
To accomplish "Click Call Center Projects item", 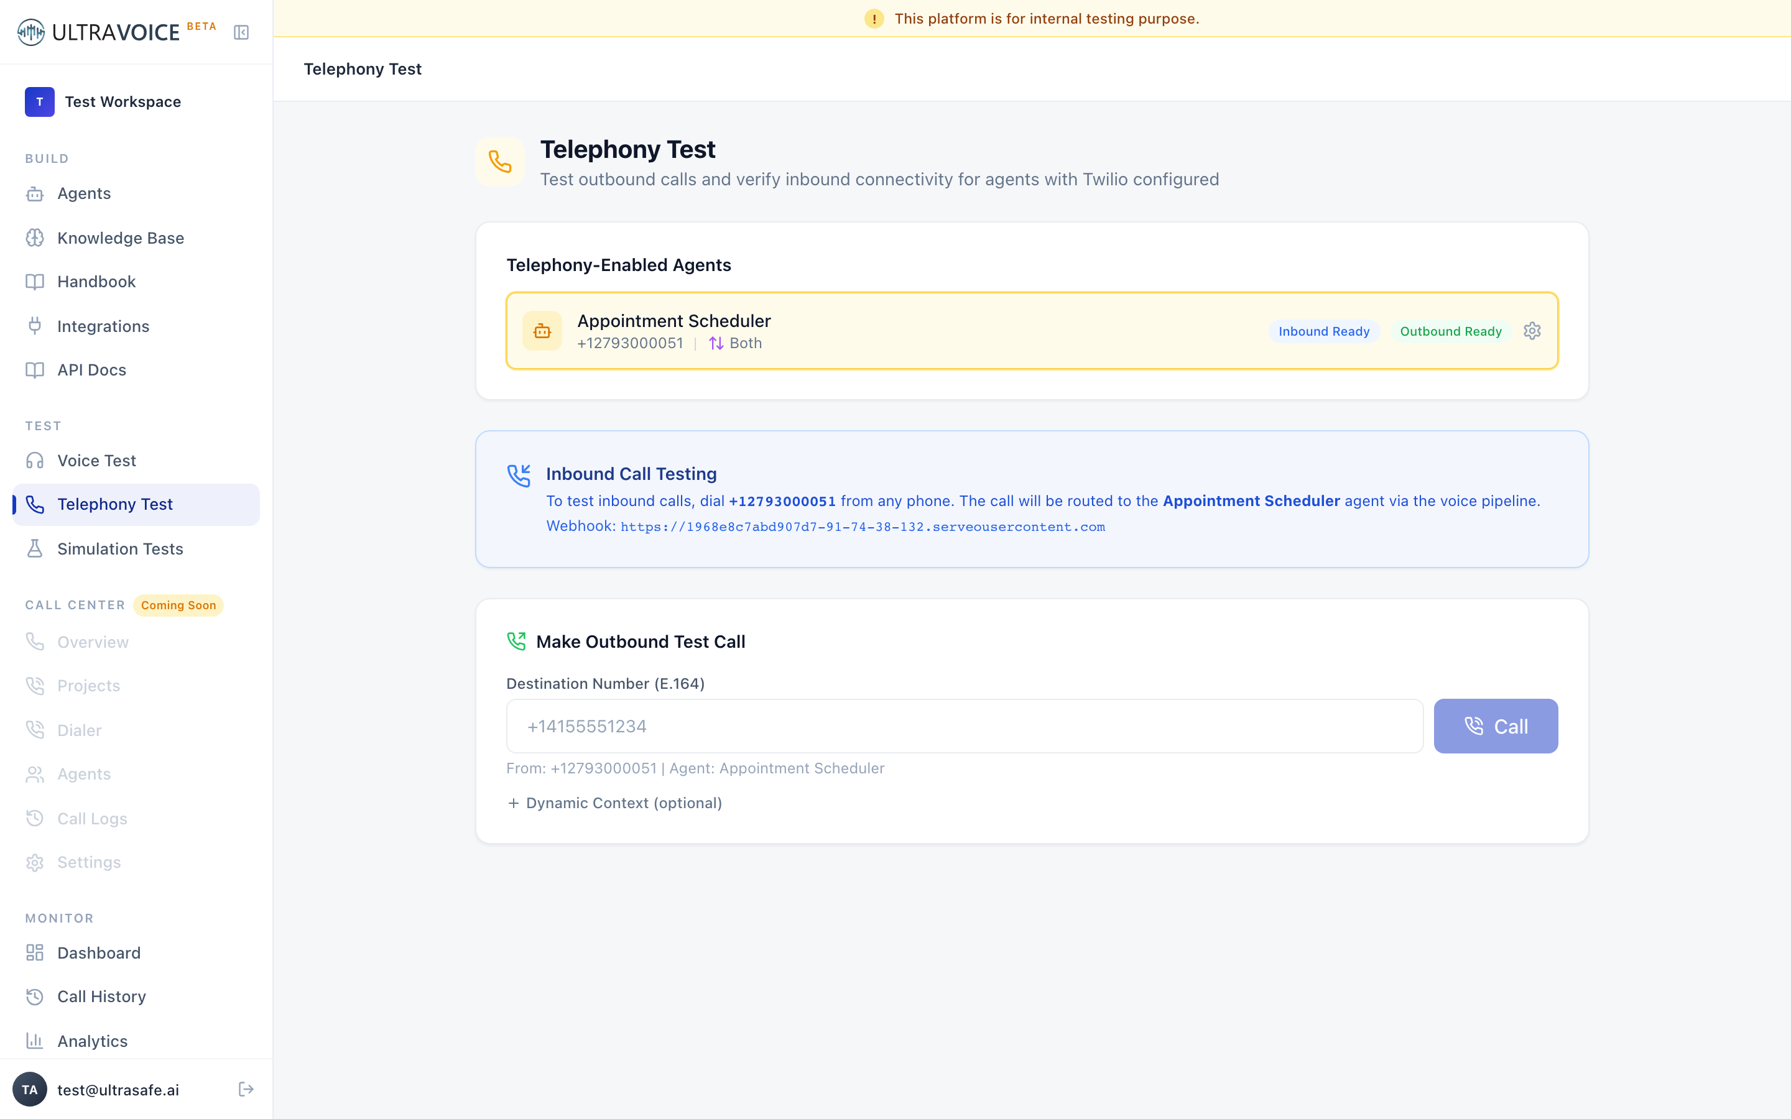I will (136, 685).
